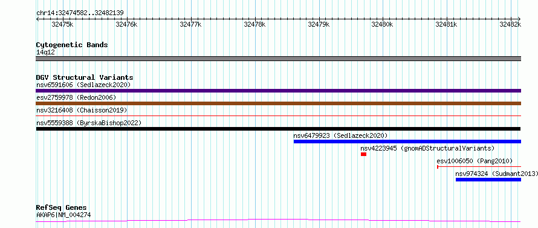Click the chr14:32474582..32482139 coordinate label
The image size is (538, 228).
point(80,13)
